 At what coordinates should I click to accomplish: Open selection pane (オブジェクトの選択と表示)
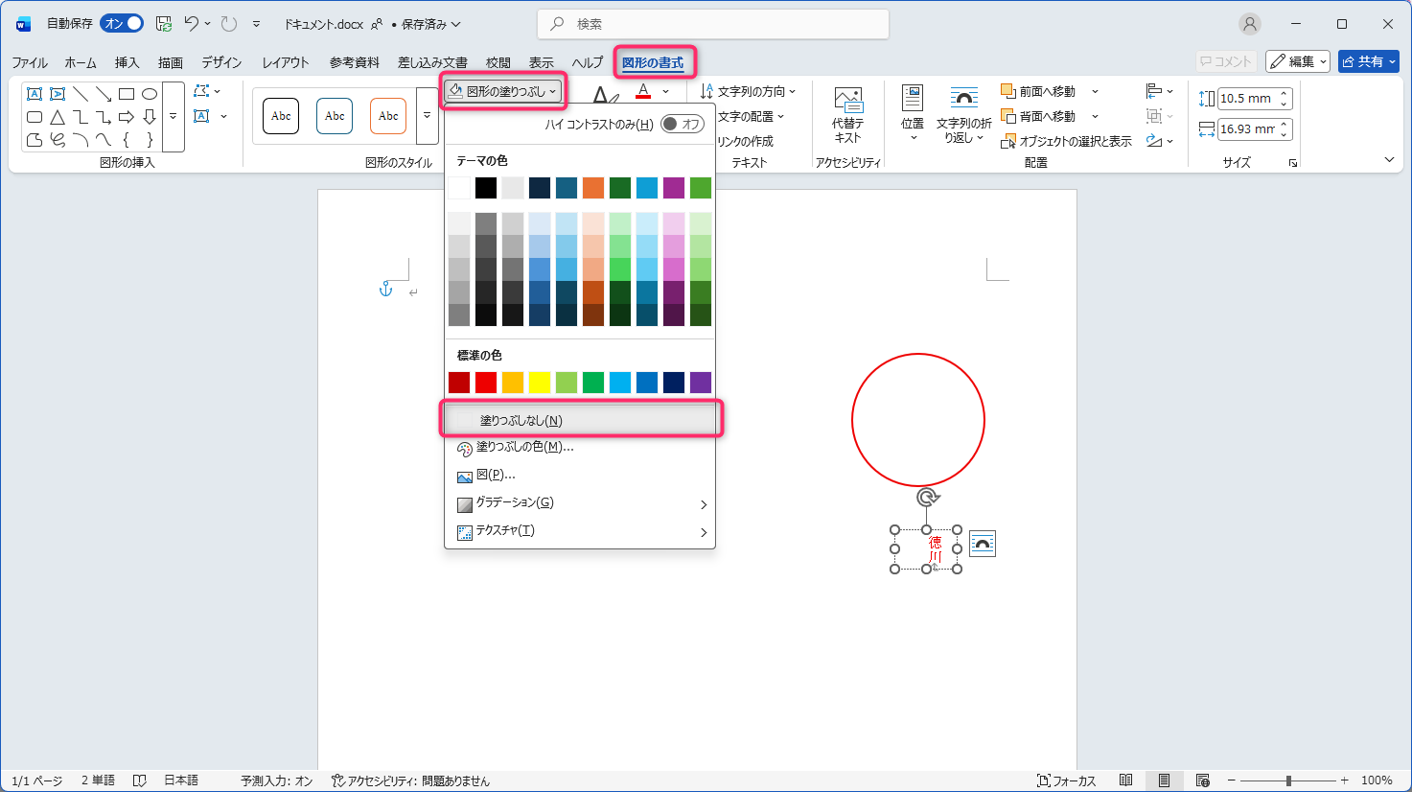pos(1066,141)
